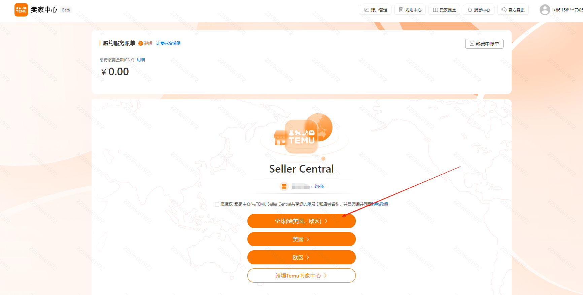Viewport: 583px width, 295px height.
Task: Open the user avatar profile icon
Action: point(545,10)
